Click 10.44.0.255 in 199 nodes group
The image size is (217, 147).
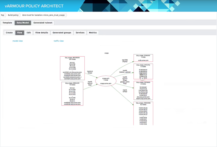72,69
